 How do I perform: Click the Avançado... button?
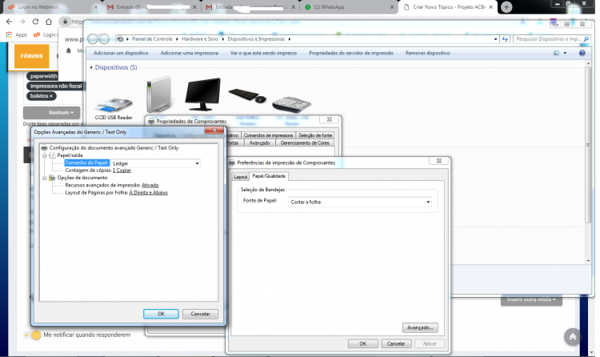click(x=420, y=328)
